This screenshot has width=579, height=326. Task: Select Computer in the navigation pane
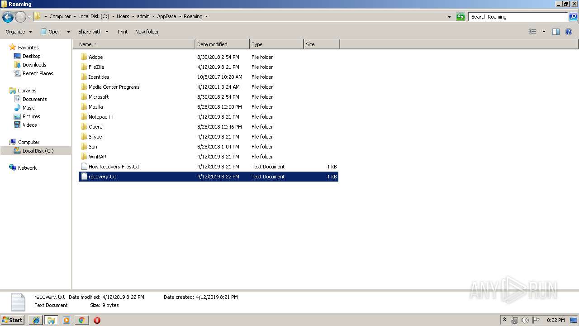pyautogui.click(x=28, y=142)
